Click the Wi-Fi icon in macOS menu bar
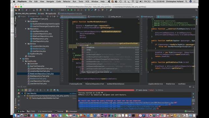The width and height of the screenshot is (209, 118). [x=133, y=1]
